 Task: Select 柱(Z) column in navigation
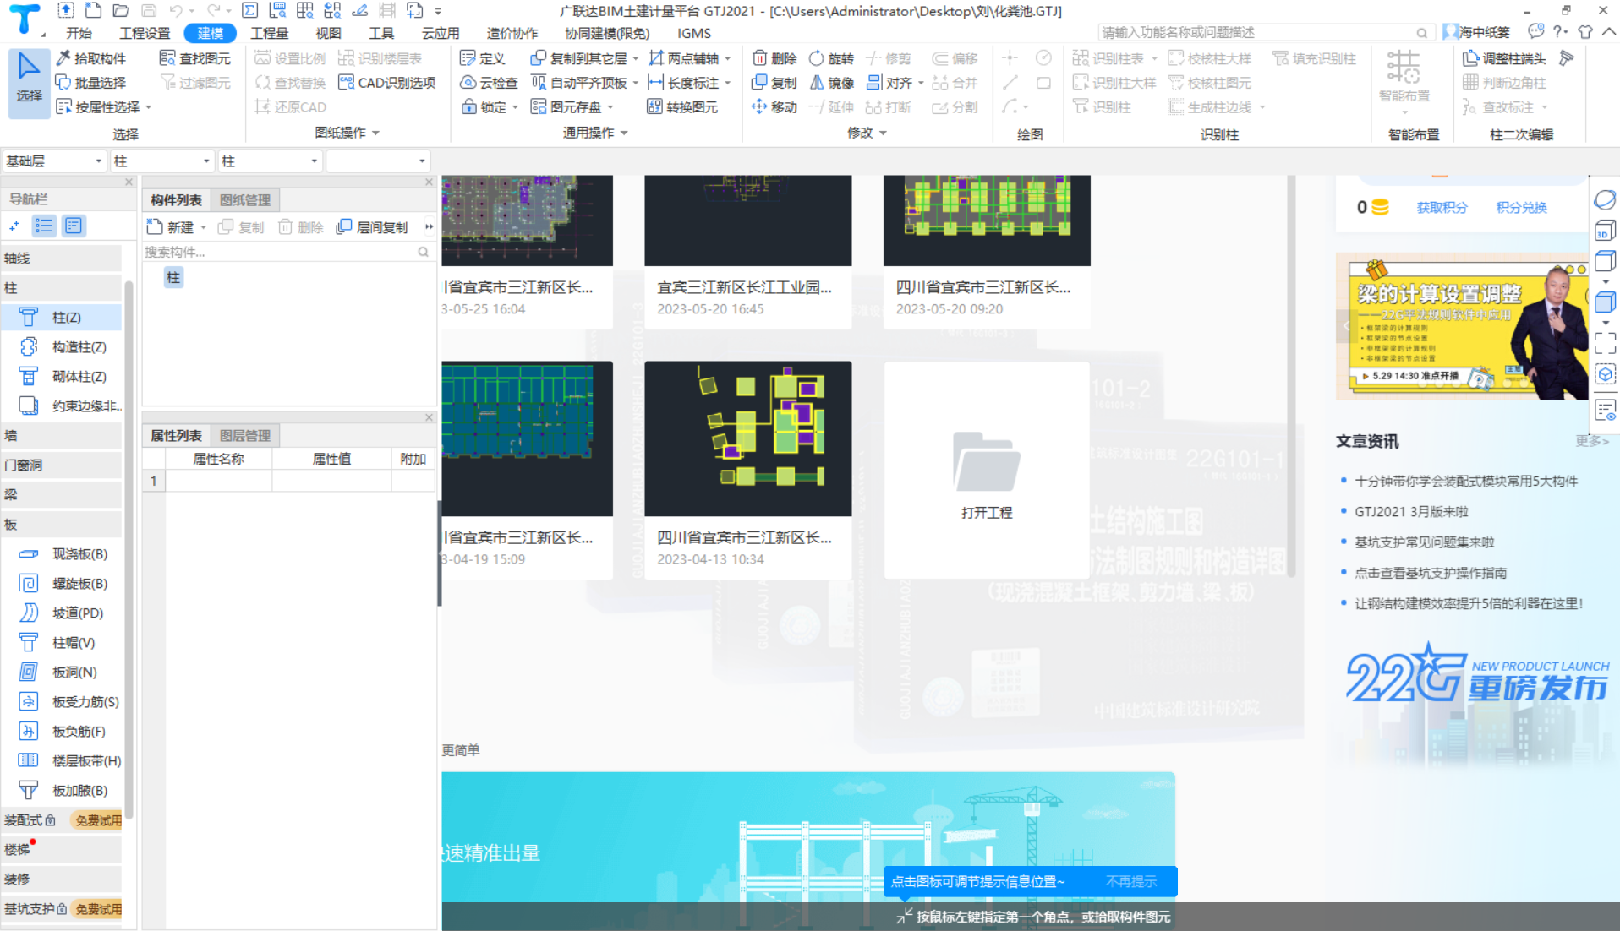coord(63,318)
